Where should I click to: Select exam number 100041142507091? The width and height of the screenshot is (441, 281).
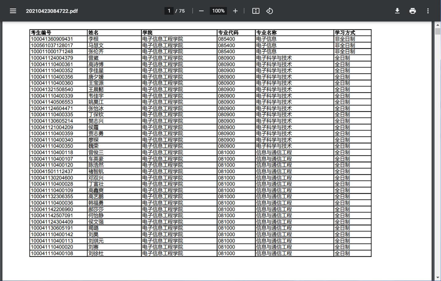coord(52,216)
